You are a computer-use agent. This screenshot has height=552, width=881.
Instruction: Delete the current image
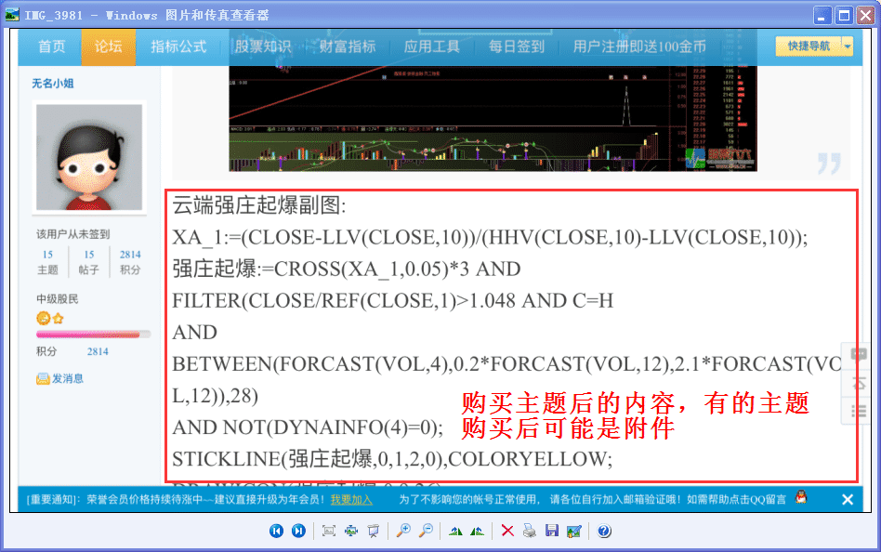[507, 531]
